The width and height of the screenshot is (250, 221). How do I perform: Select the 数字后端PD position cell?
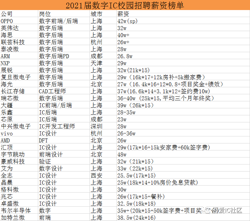[64, 56]
